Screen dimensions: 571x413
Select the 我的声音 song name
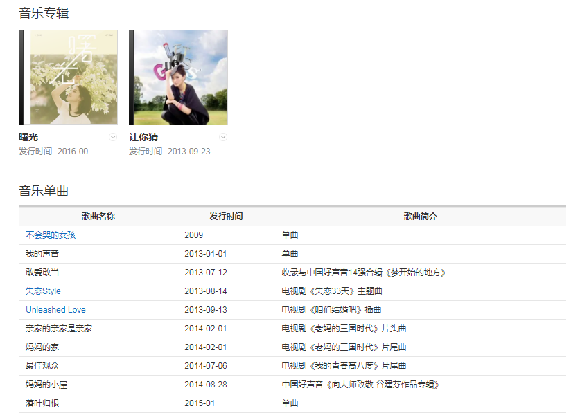(42, 254)
